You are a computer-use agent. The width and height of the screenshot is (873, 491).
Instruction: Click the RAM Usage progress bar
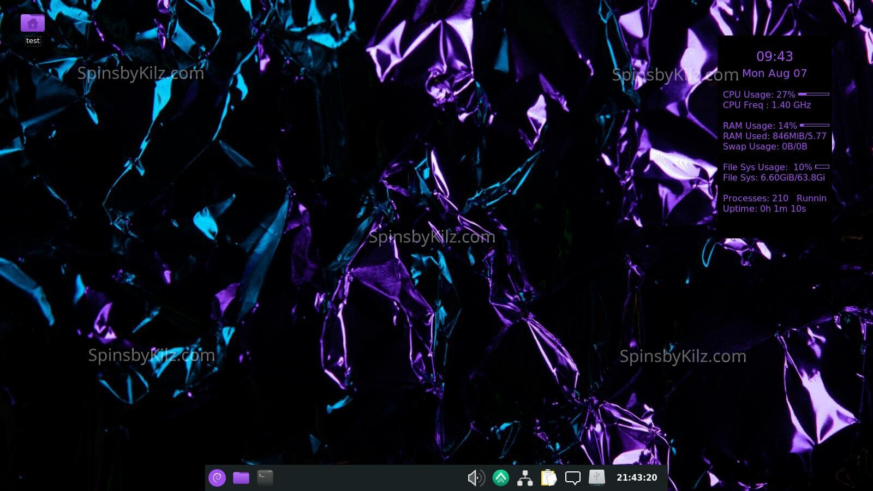point(815,125)
